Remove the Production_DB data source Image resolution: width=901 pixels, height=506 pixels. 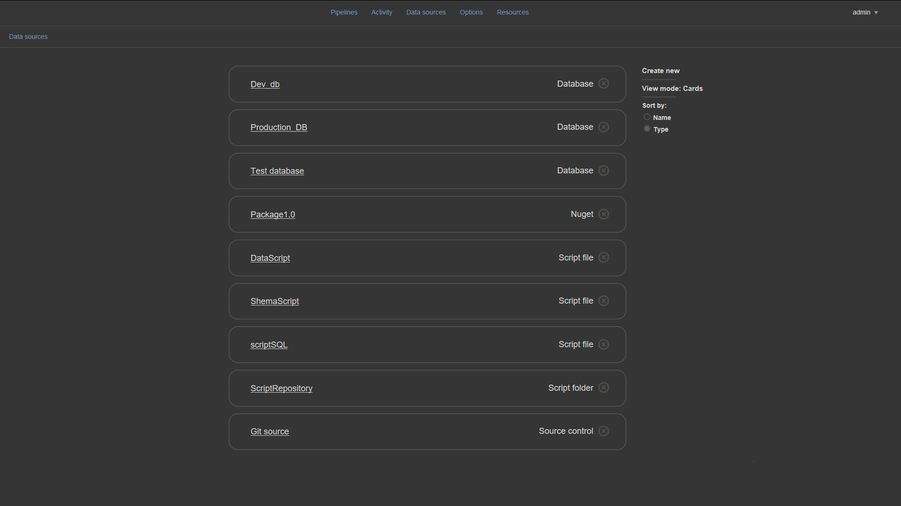604,127
